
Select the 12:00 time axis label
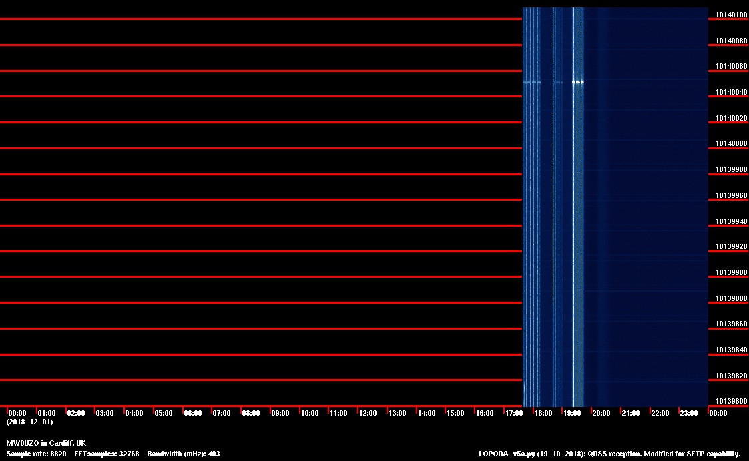coord(368,414)
